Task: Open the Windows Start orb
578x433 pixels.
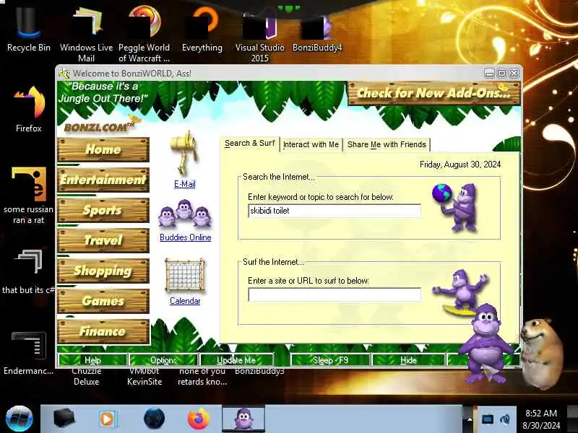Action: (x=20, y=419)
